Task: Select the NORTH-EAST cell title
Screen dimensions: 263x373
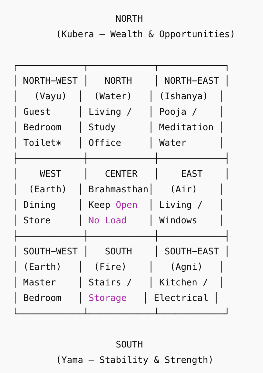Action: 191,81
